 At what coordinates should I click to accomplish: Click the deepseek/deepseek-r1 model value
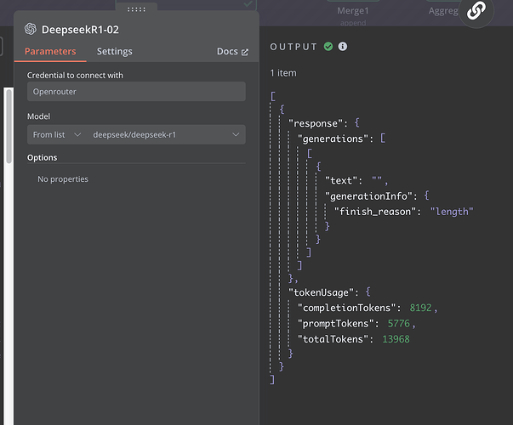[x=134, y=134]
